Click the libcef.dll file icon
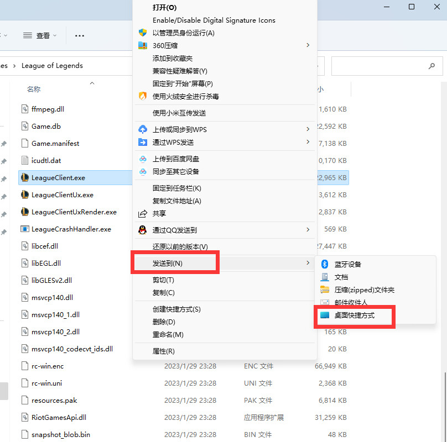Viewport: 447px width, 442px height. tap(25, 246)
